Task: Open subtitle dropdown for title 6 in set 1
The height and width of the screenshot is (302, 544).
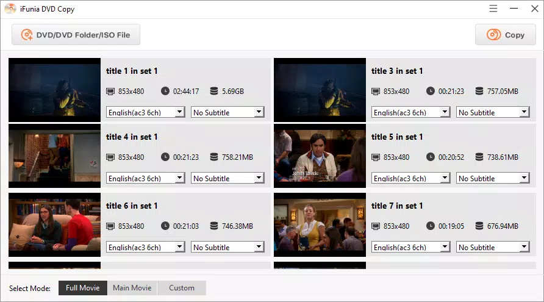Action: coord(227,247)
